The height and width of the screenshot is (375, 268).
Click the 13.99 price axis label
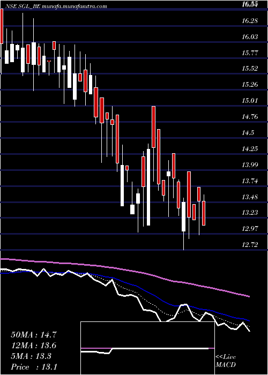[x=250, y=165]
